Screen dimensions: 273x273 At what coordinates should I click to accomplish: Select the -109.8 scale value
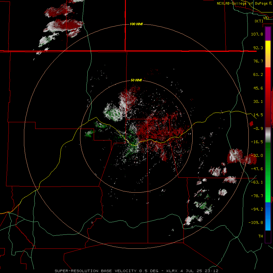[x=256, y=223]
